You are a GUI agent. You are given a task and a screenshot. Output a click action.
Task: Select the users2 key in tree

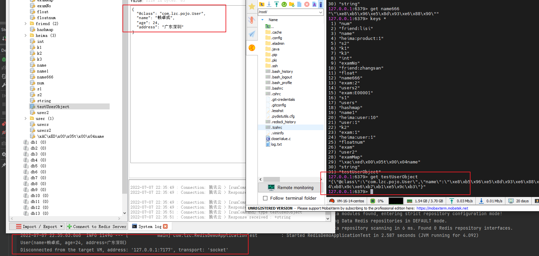[44, 130]
